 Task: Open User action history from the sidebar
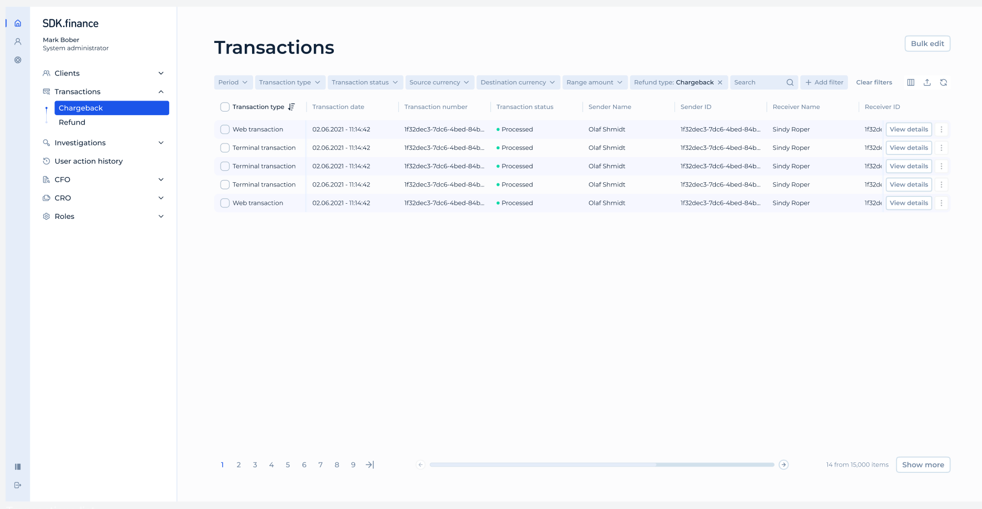tap(88, 161)
